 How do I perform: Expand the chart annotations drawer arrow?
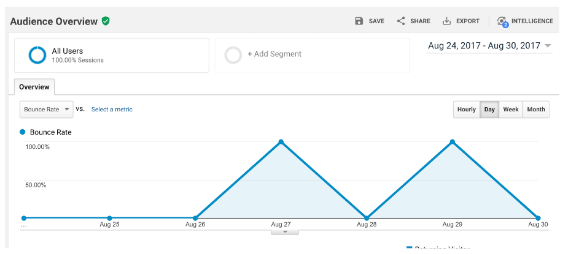point(285,232)
